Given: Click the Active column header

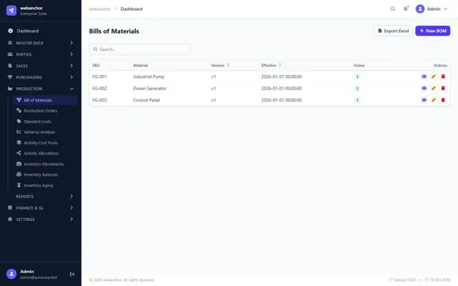Looking at the screenshot, I should click(x=359, y=65).
